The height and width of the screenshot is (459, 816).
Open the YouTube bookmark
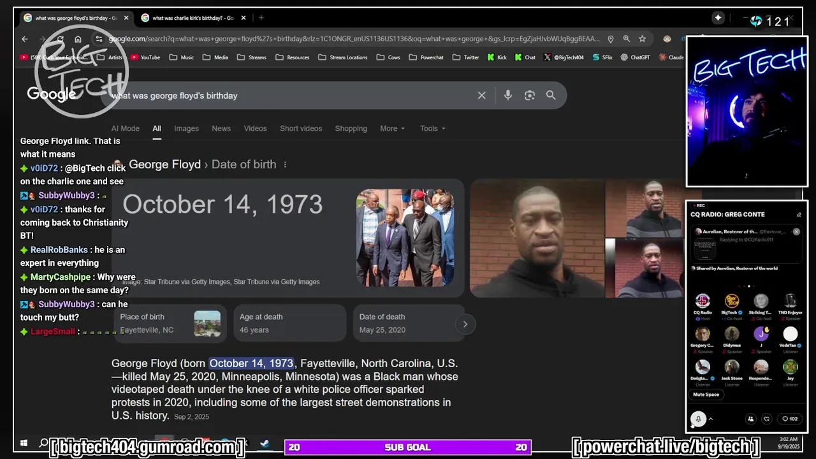coord(145,57)
